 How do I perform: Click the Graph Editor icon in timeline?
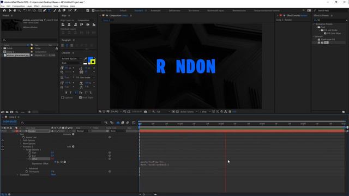(x=134, y=122)
